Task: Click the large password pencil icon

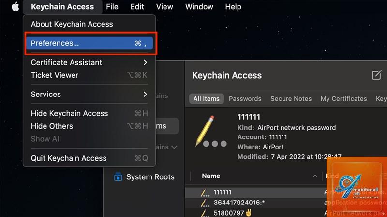Action: [x=211, y=132]
